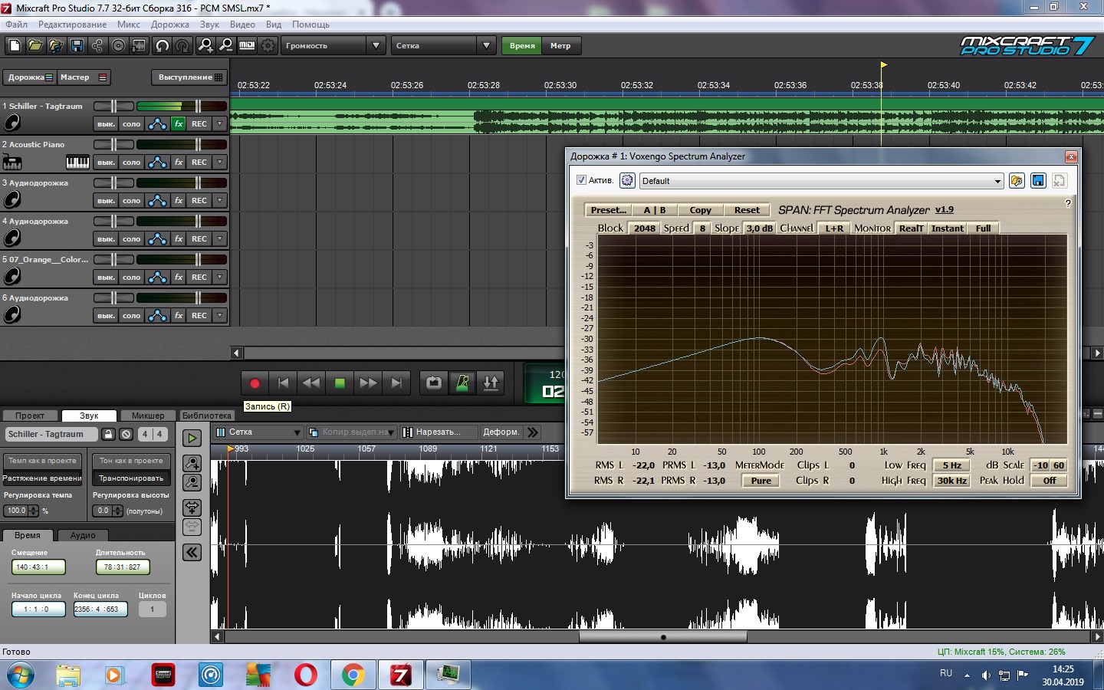1104x690 pixels.
Task: Solo the 07_Orange_Color track
Action: click(131, 277)
